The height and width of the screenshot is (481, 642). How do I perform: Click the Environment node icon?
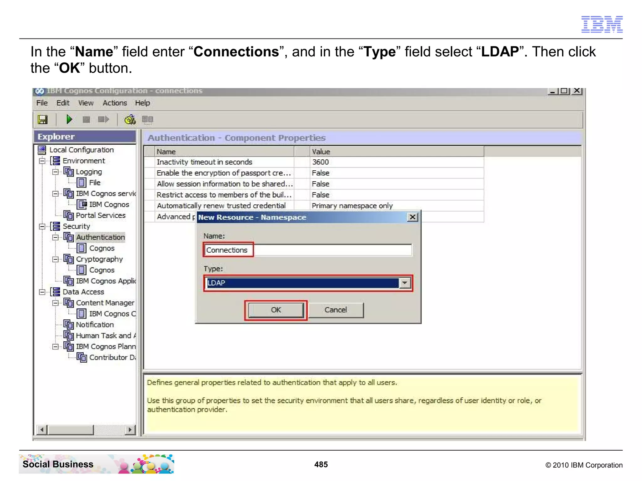coord(55,161)
